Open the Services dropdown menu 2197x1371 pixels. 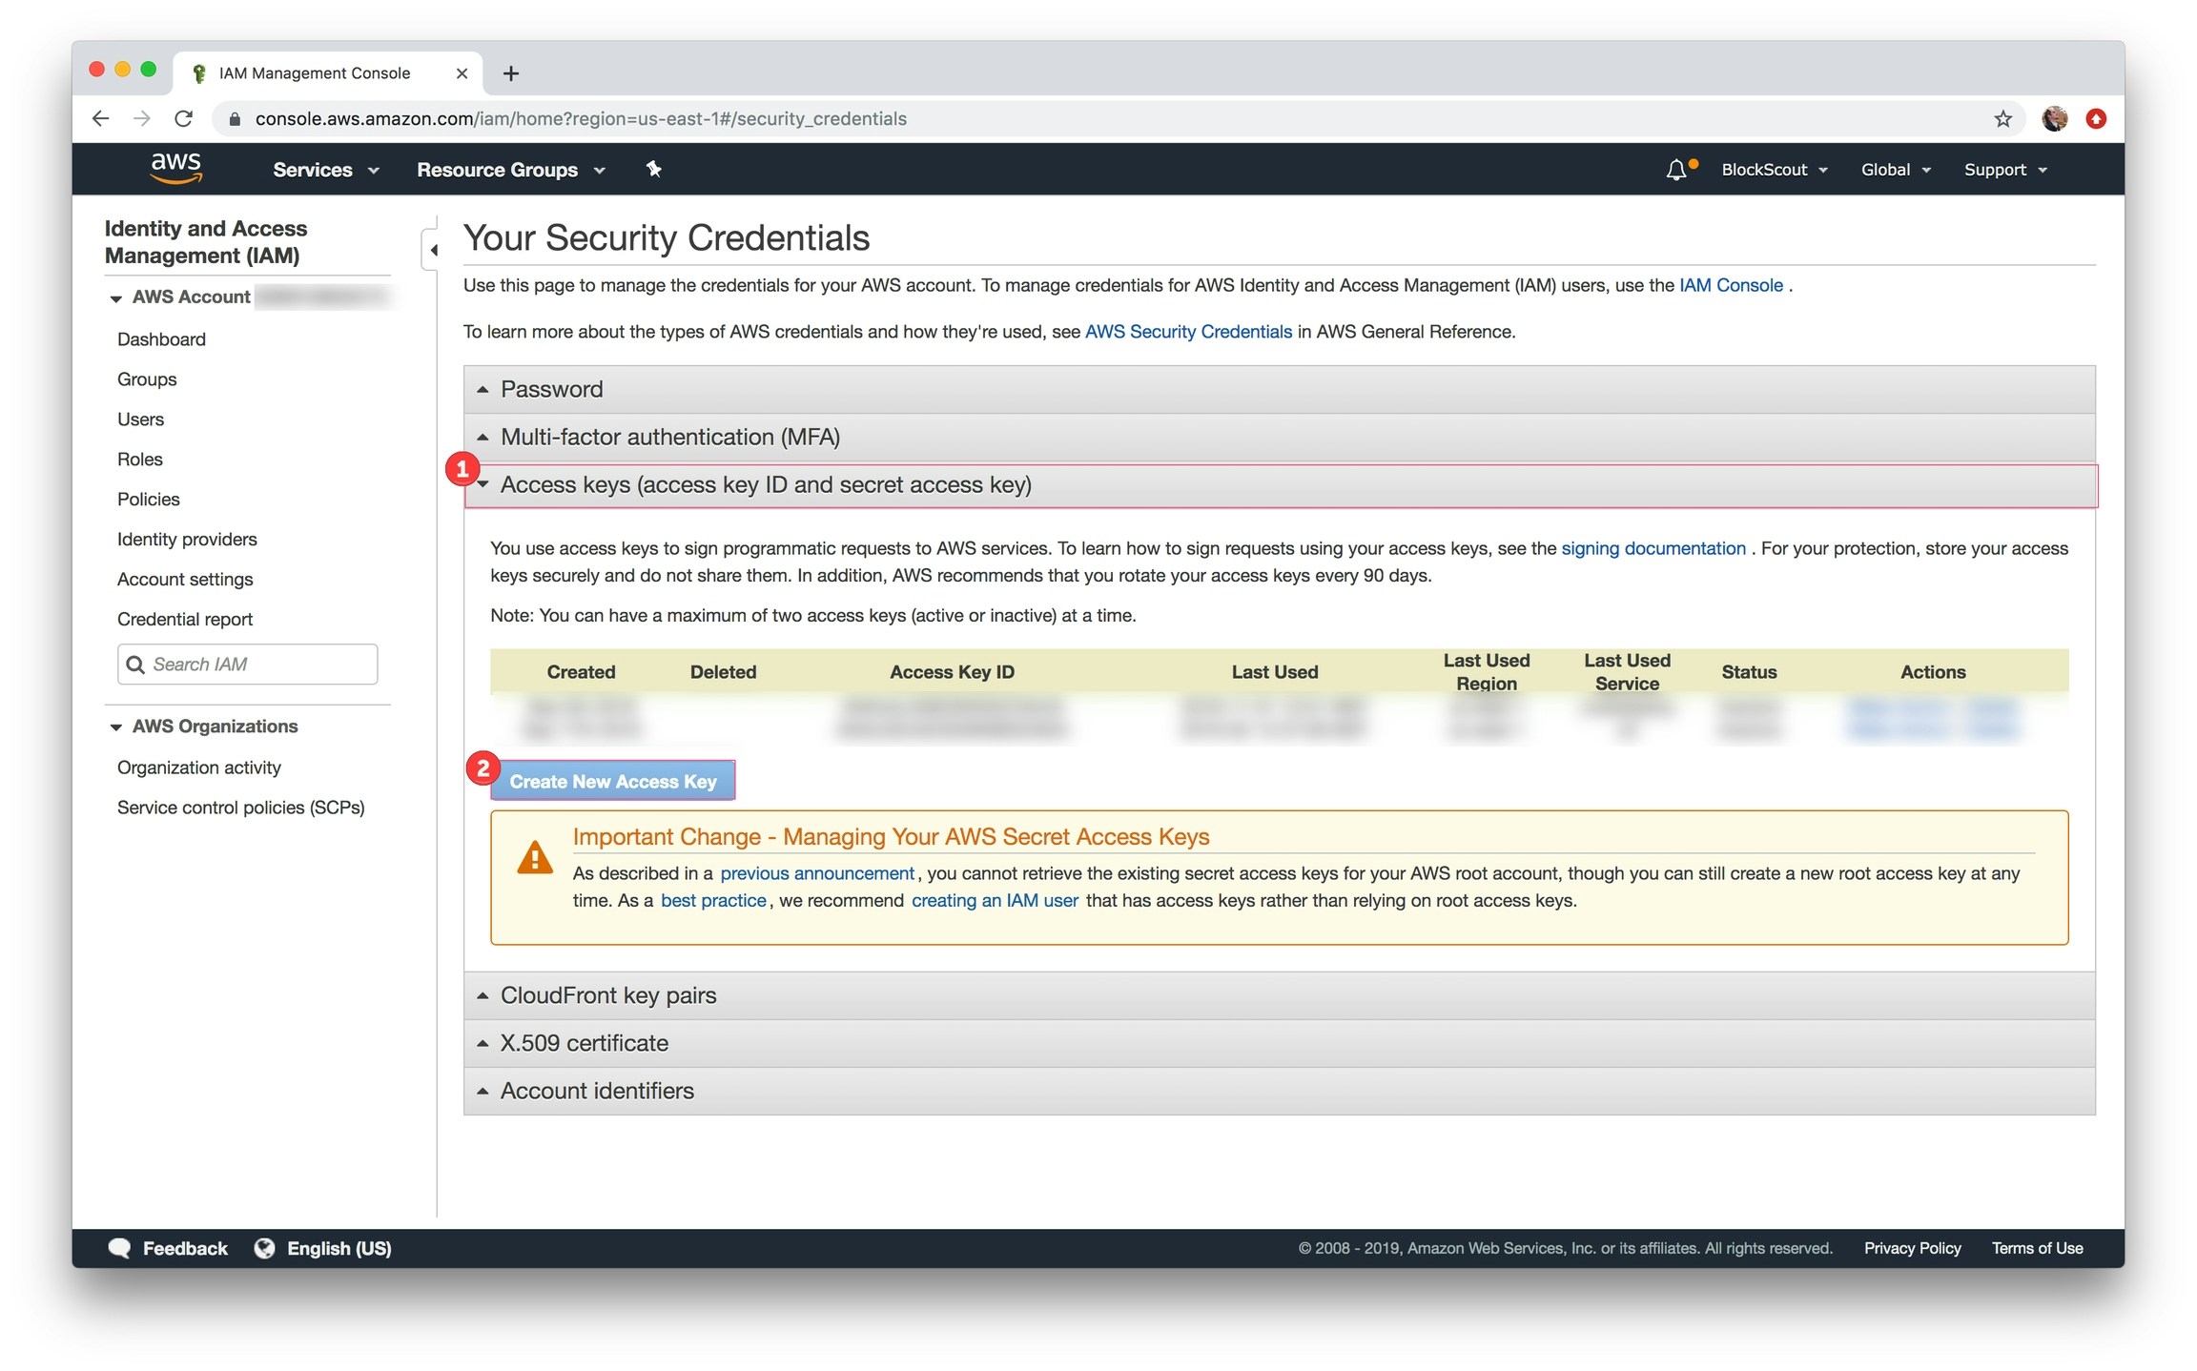pyautogui.click(x=325, y=170)
